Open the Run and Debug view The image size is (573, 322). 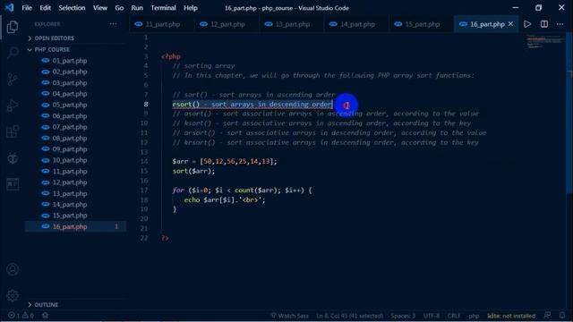click(13, 106)
